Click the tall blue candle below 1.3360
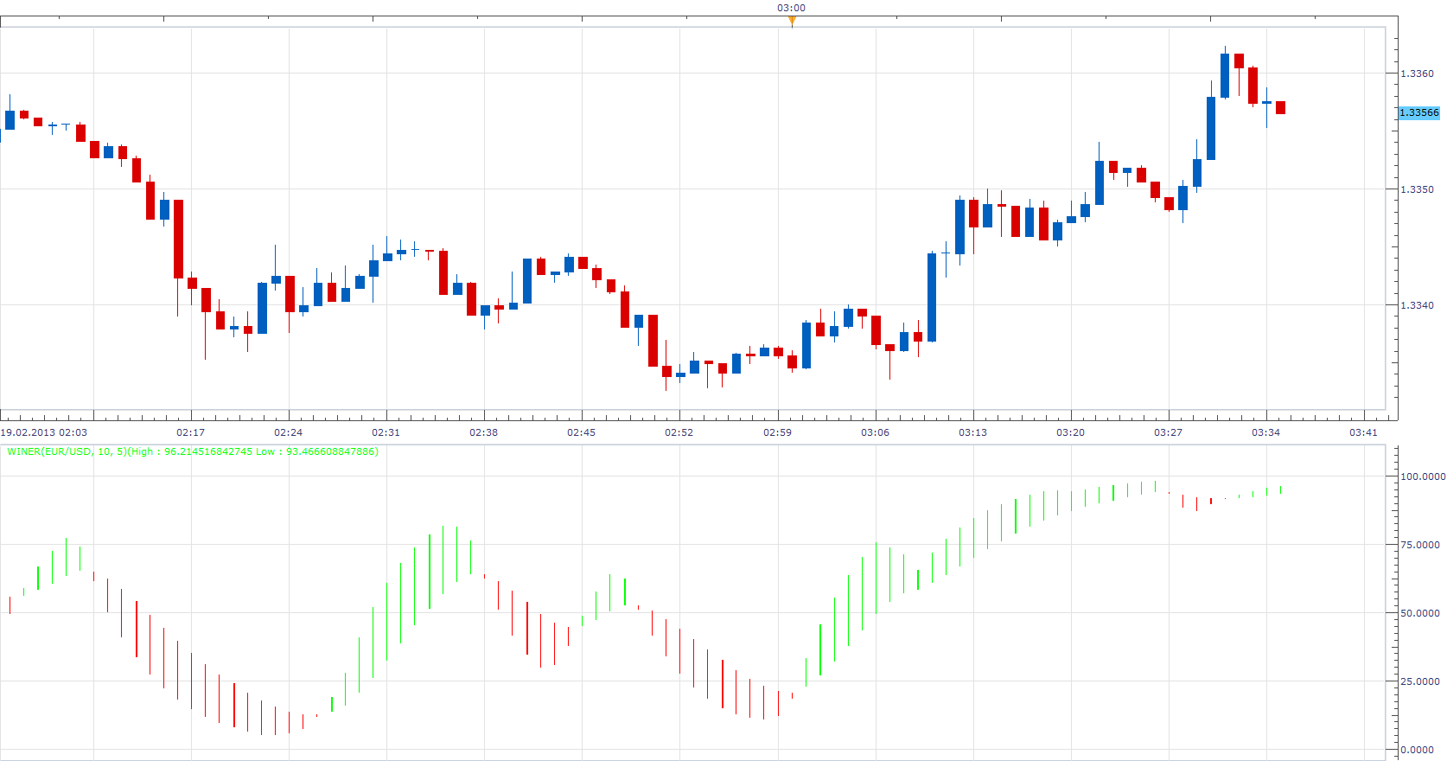Image resolution: width=1447 pixels, height=761 pixels. coord(1211,128)
